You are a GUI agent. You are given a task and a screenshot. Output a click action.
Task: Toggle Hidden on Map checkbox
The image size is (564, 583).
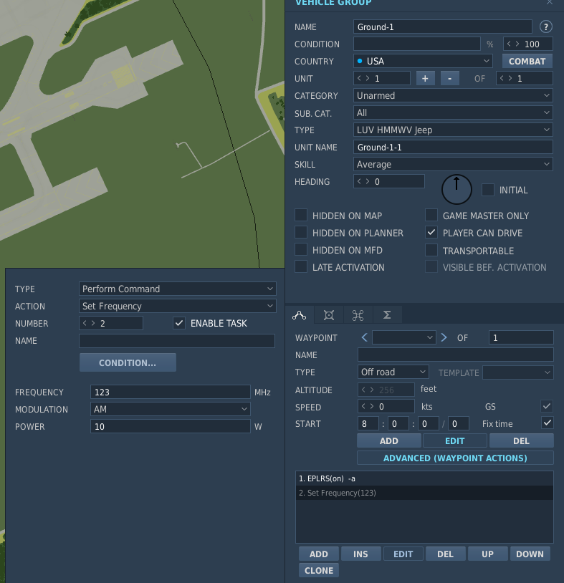coord(301,215)
